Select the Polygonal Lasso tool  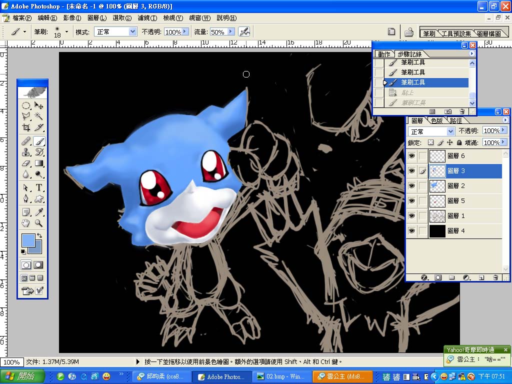tap(26, 116)
